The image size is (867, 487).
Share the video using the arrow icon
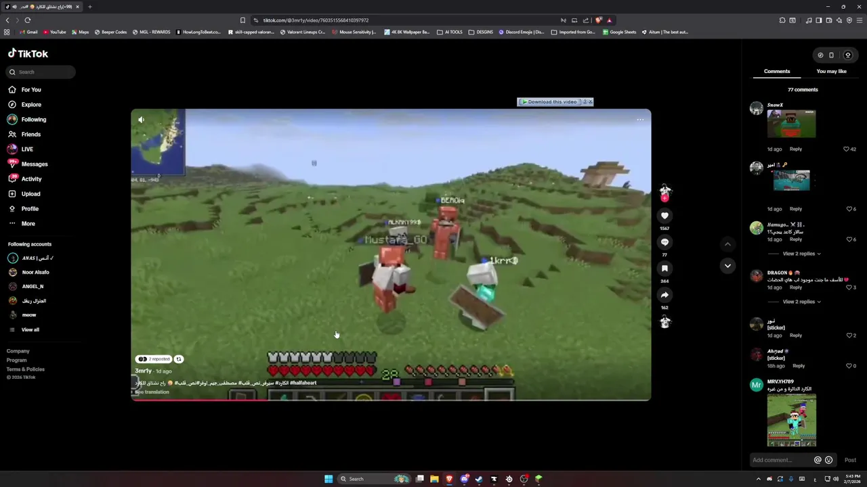(x=664, y=295)
